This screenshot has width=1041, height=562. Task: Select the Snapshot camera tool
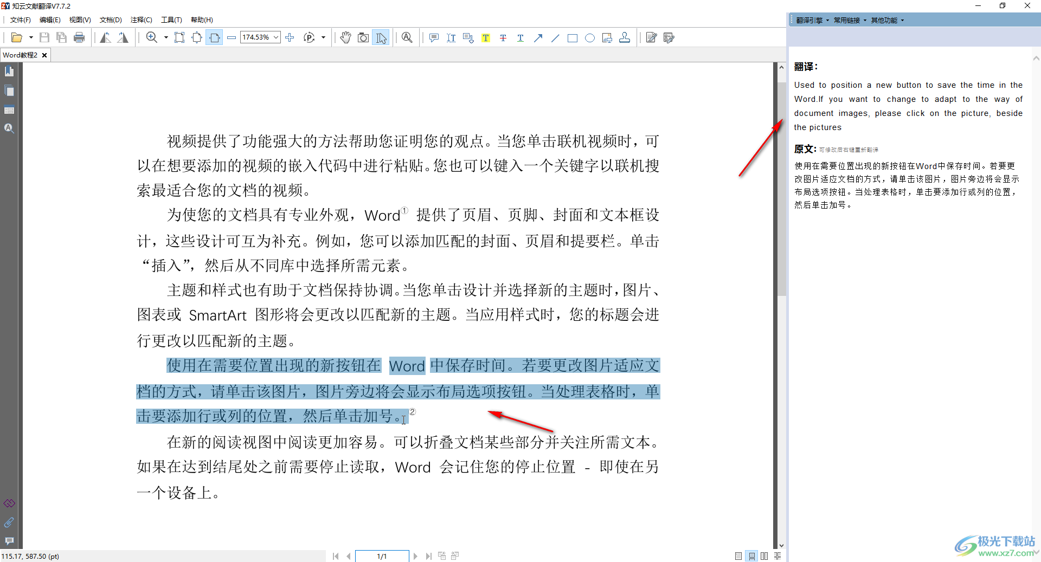coord(363,37)
